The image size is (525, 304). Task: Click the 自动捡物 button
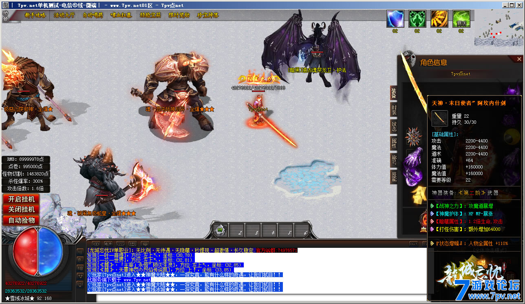click(22, 220)
